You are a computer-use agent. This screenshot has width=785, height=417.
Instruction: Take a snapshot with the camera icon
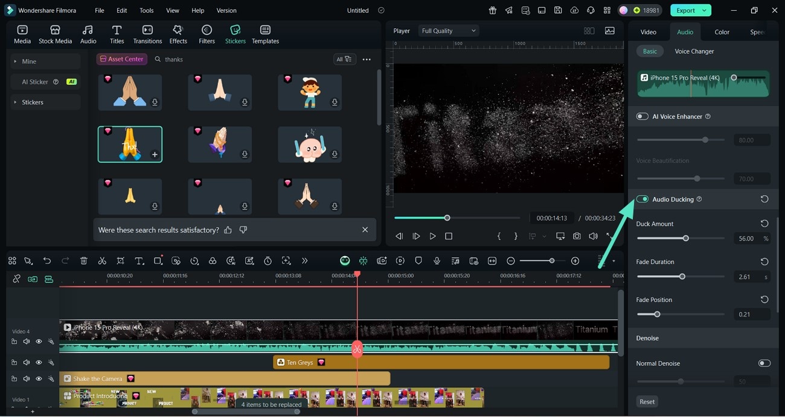click(x=577, y=236)
